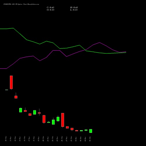Click the 28 Nov date label
Image resolution: width=146 pixels, height=146 pixels.
[x=71, y=139]
